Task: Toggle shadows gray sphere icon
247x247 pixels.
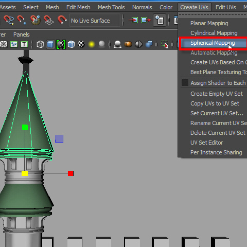Action: 101,44
